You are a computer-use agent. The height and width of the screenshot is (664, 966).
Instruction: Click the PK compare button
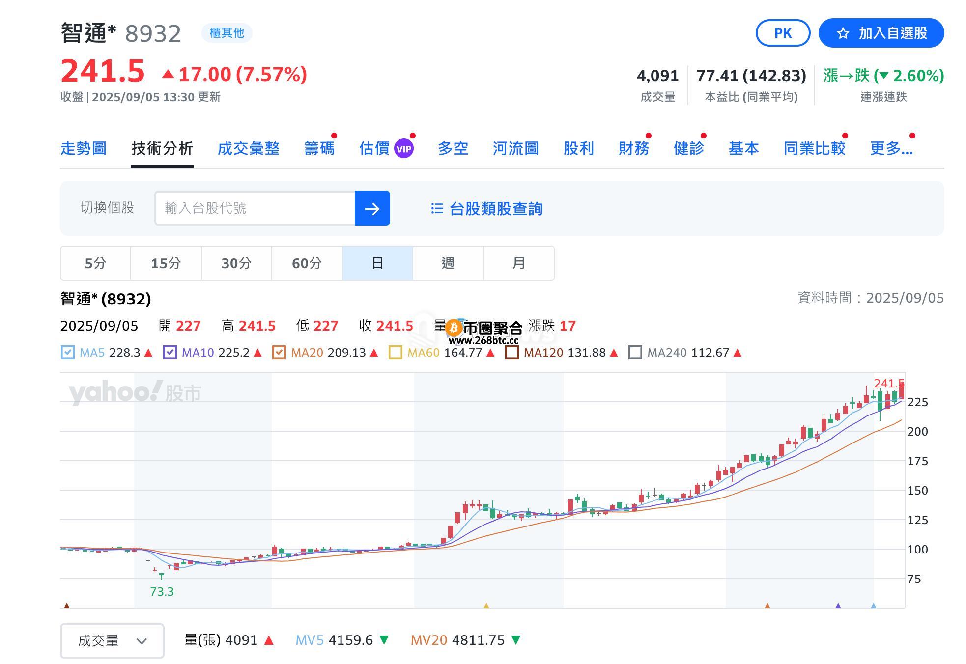782,33
